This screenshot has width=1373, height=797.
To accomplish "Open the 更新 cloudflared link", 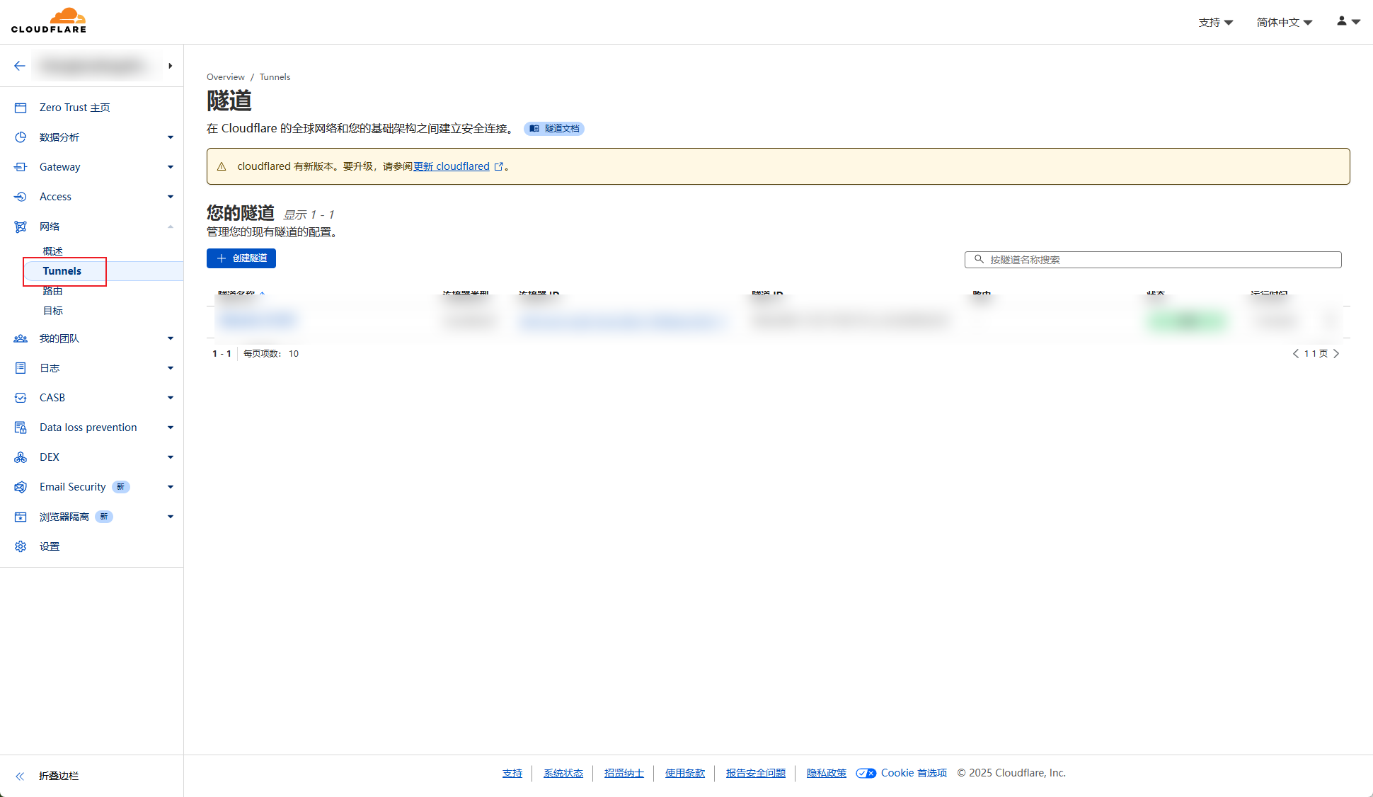I will pyautogui.click(x=452, y=166).
